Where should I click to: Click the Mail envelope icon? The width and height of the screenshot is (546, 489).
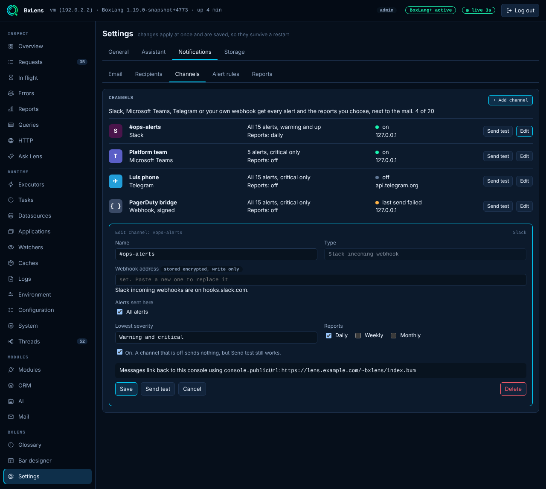pos(11,416)
